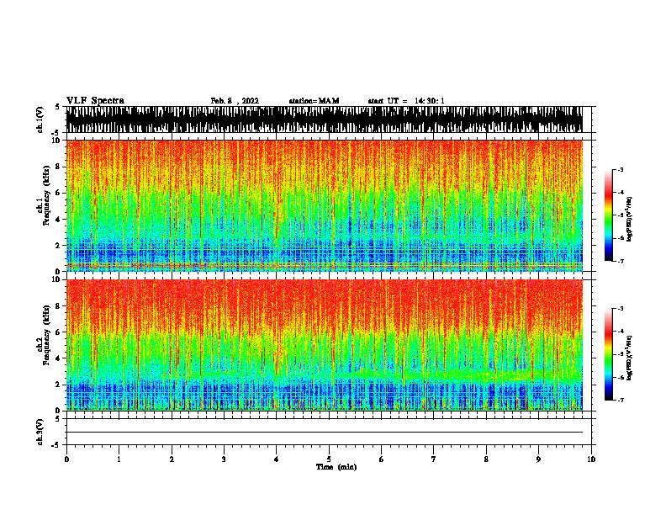This screenshot has width=666, height=515.
Task: Click the time-axis tick label "7"
Action: [434, 459]
